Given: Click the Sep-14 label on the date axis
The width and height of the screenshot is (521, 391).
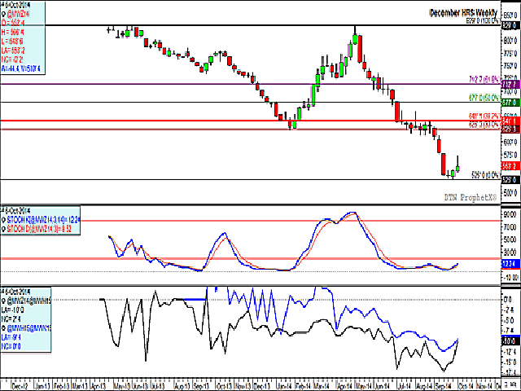Looking at the screenshot, I should click(x=444, y=385).
